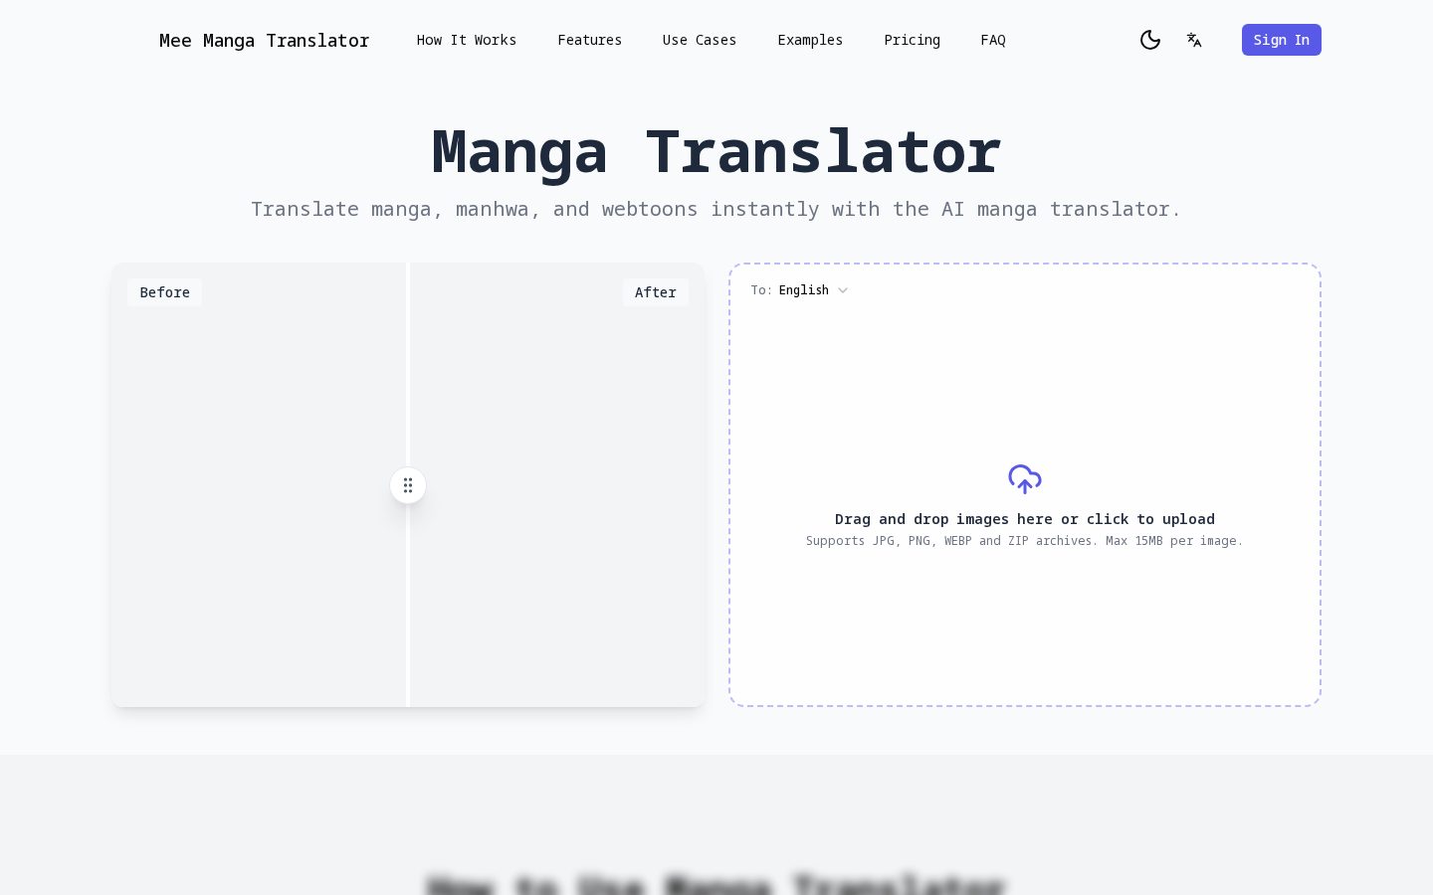Screen dimensions: 1433x895
Task: Open the Mee Manga Translator home link
Action: (264, 41)
